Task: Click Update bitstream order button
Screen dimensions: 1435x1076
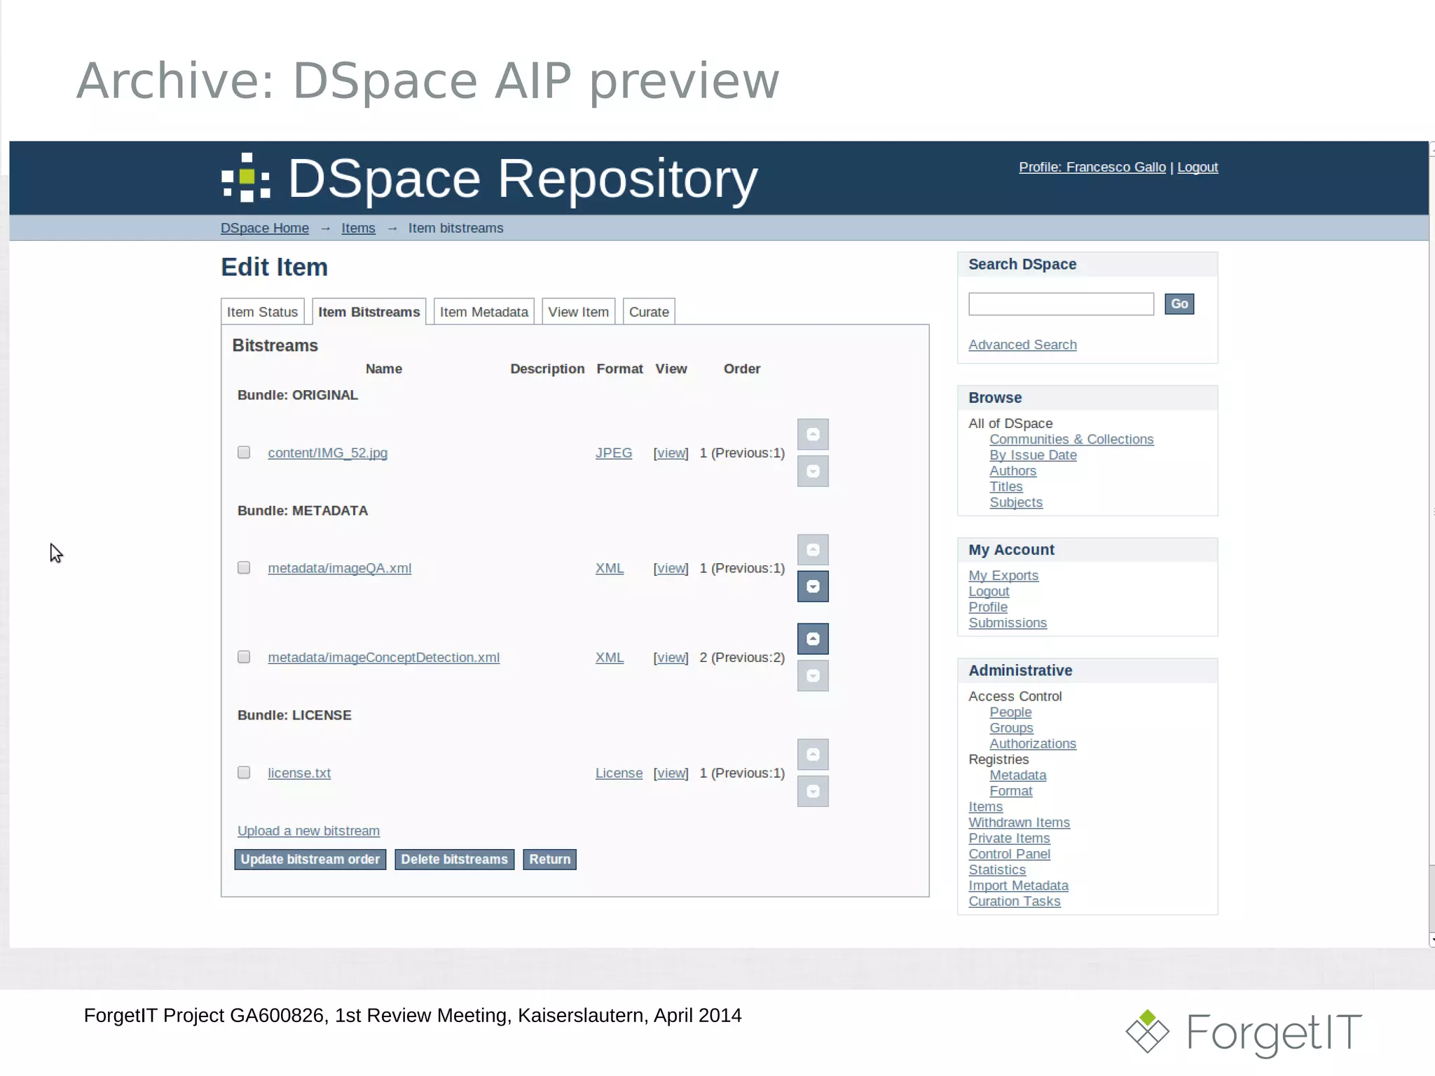Action: pyautogui.click(x=310, y=860)
